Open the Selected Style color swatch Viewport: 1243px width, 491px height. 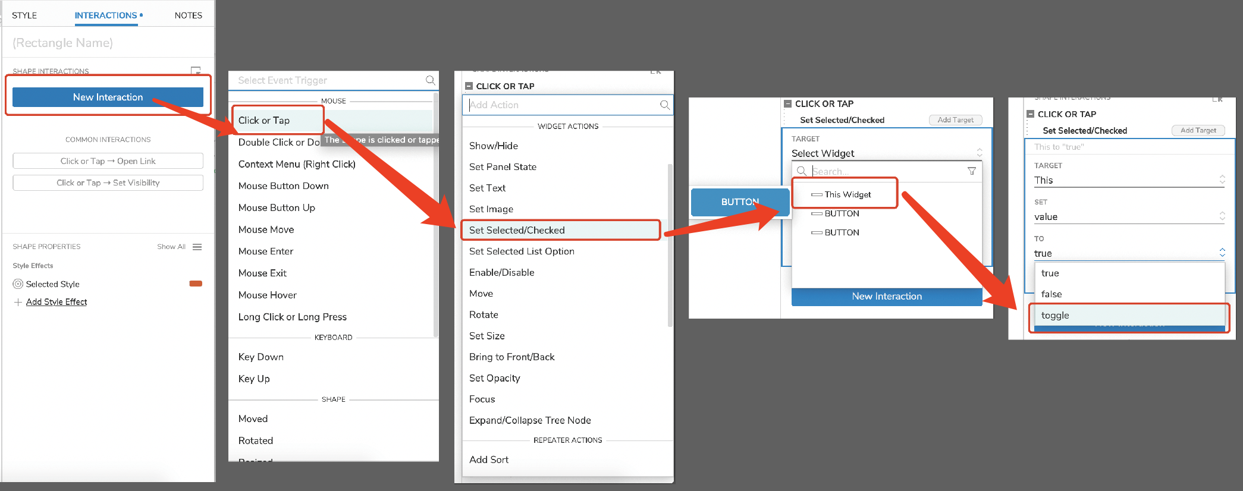(x=196, y=284)
